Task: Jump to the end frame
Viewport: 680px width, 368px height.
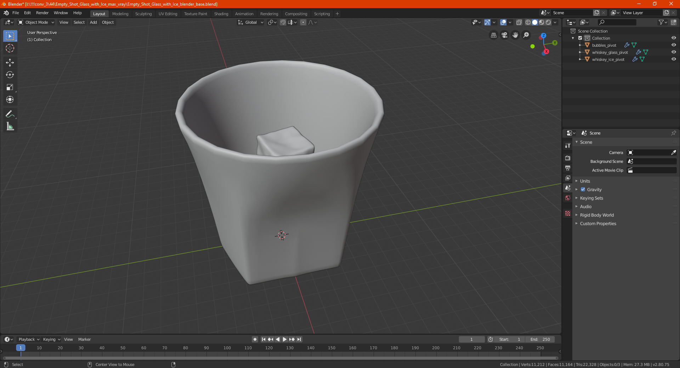Action: click(299, 339)
